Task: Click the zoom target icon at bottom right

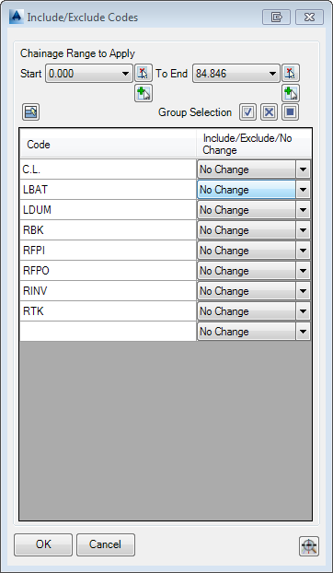Action: click(309, 546)
